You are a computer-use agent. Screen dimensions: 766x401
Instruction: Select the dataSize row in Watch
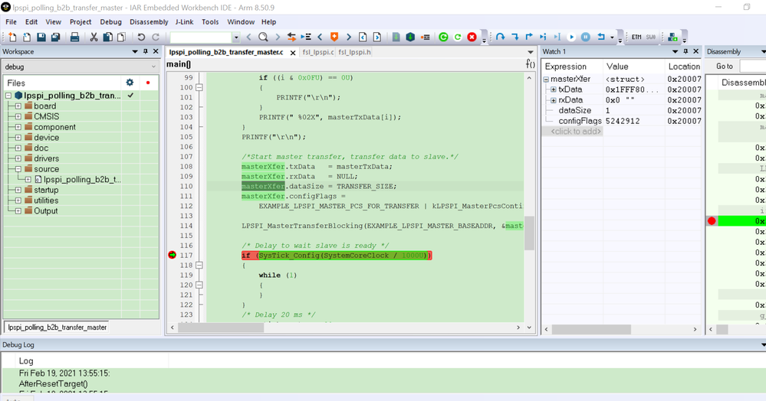pos(621,110)
